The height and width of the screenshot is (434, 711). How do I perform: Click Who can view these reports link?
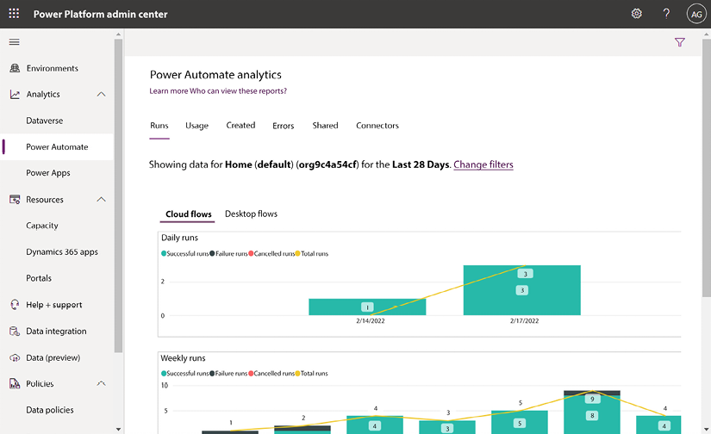(238, 91)
